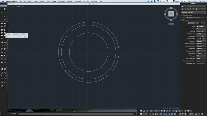Open the Lineweight dropdown
Viewport: 207px width, 116px height.
(201, 36)
